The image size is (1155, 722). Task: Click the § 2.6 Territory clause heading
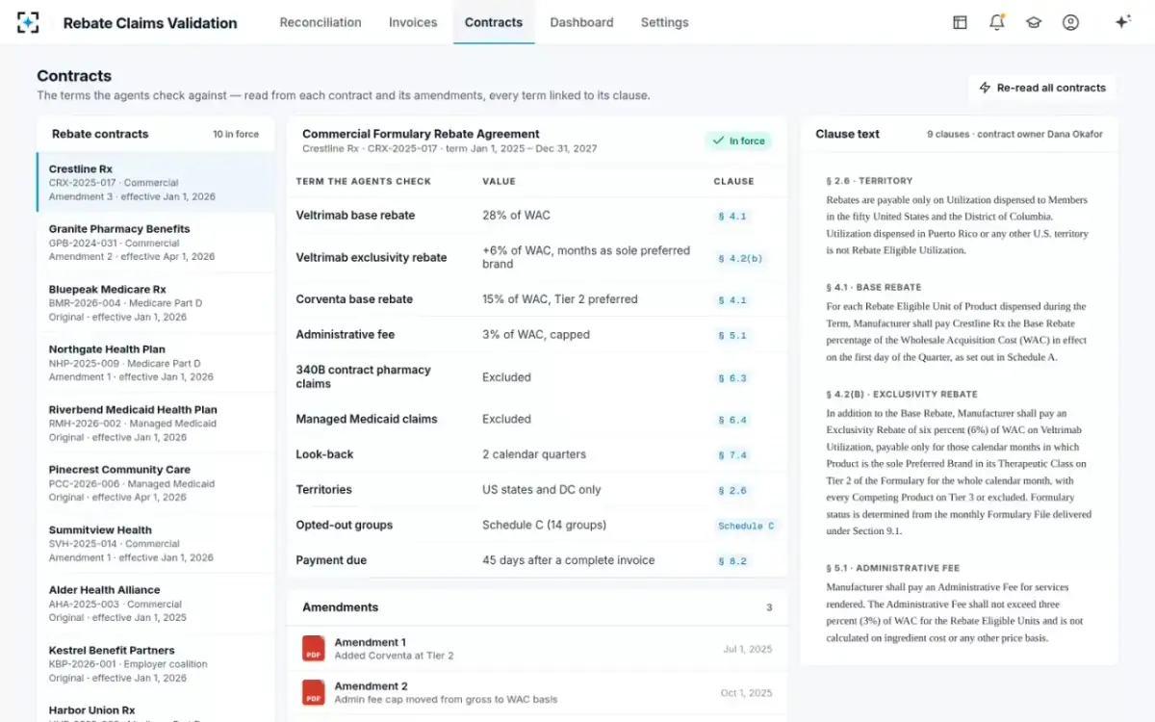click(869, 181)
